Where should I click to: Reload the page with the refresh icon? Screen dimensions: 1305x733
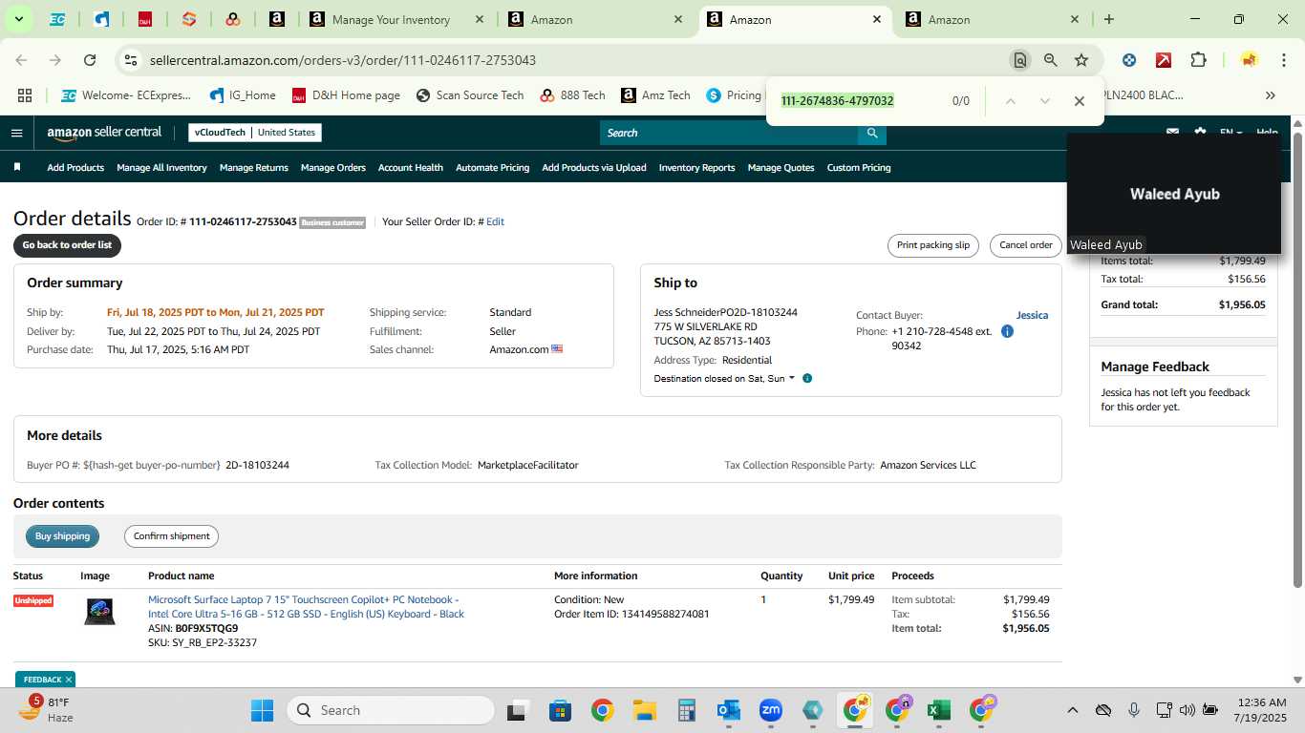click(x=90, y=60)
